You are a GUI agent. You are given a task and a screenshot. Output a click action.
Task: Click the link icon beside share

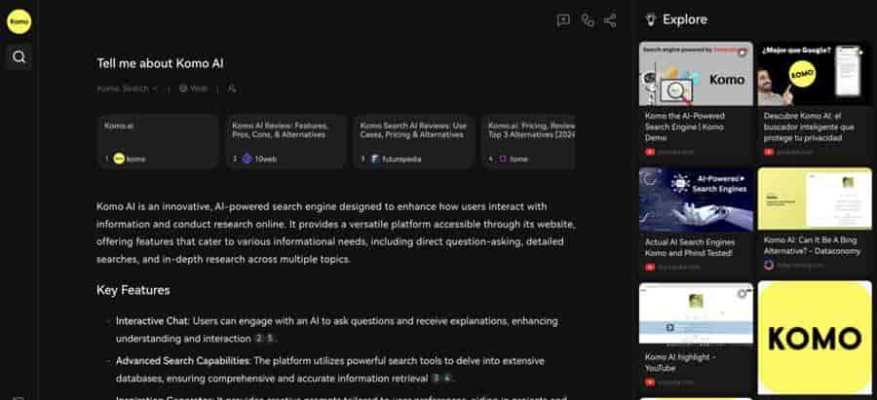pos(588,20)
